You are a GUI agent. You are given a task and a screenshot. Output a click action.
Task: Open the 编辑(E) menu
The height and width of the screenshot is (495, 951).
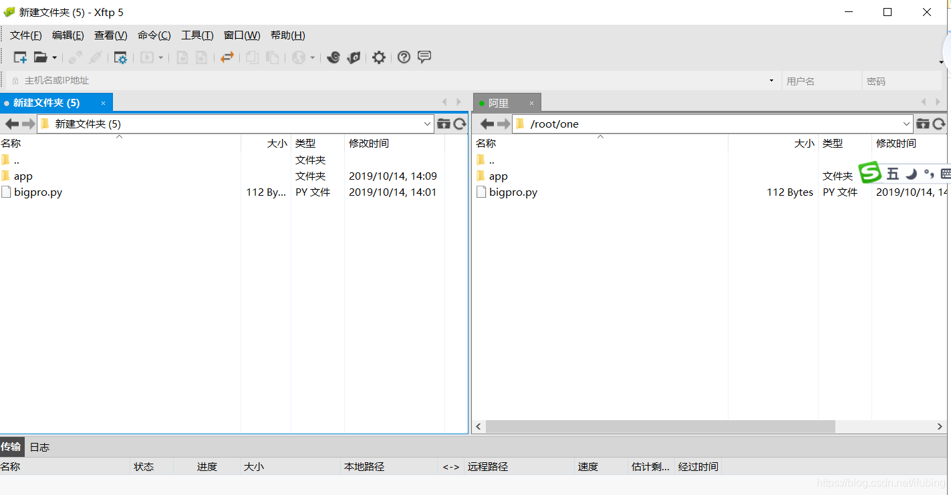pyautogui.click(x=68, y=35)
